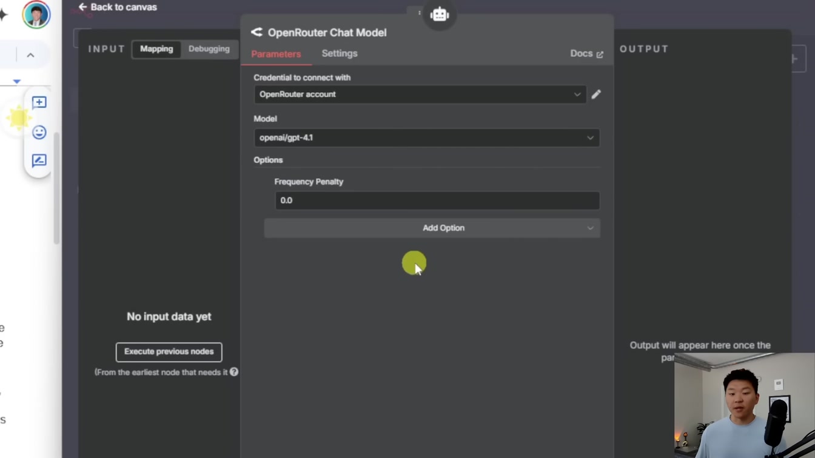Click the pencil icon to edit credential
815x458 pixels.
coord(596,95)
